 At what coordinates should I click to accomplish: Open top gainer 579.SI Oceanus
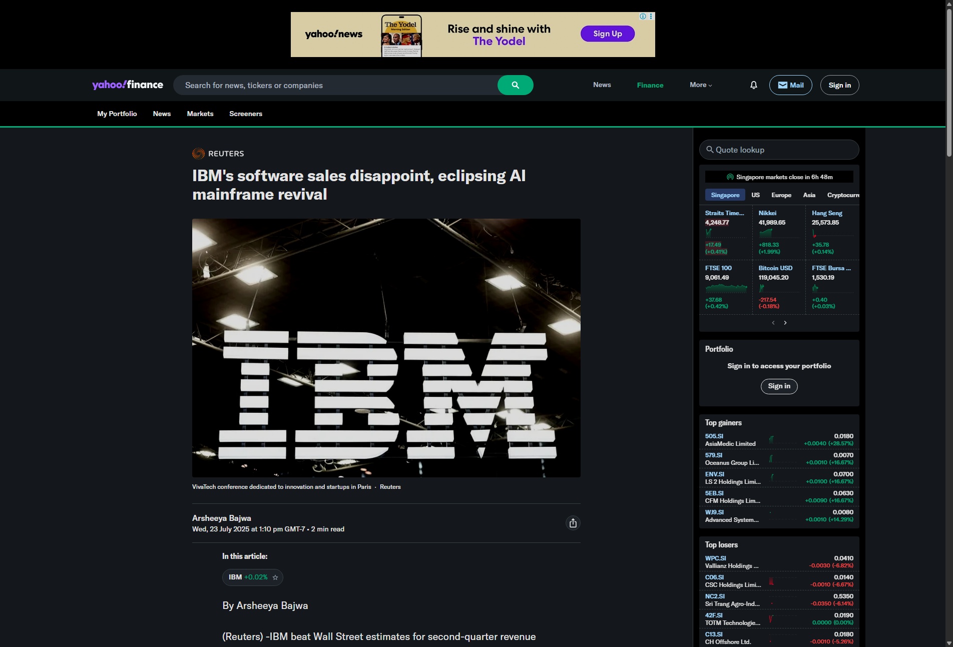pos(779,459)
